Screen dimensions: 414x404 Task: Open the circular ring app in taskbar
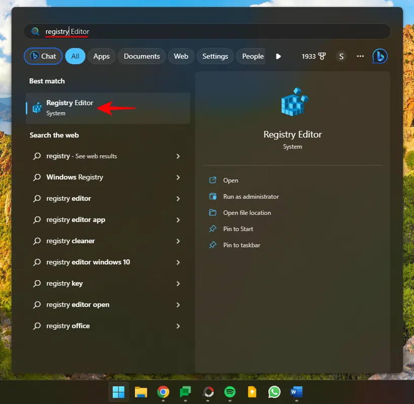(208, 392)
